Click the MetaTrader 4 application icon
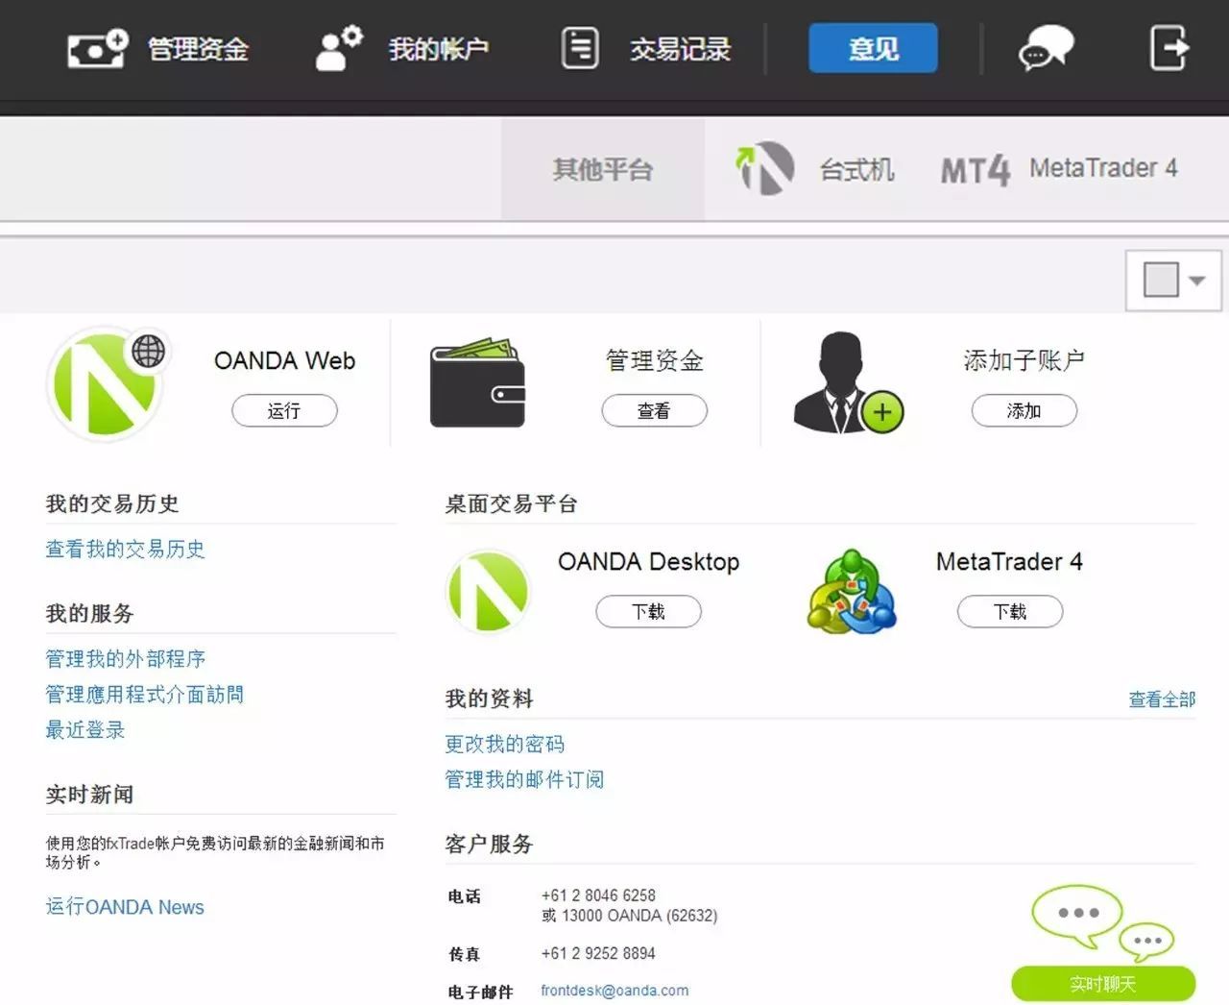The image size is (1229, 1005). click(x=851, y=592)
